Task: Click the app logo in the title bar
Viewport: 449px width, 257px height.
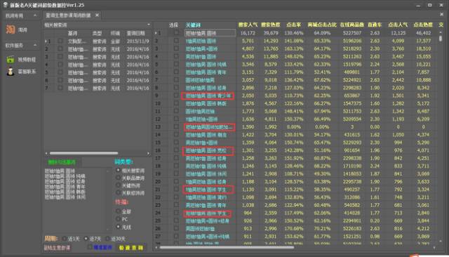Action: click(x=5, y=5)
